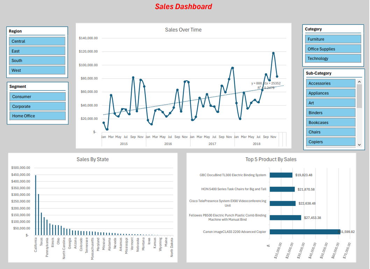Select the Corporate segment

pos(37,106)
